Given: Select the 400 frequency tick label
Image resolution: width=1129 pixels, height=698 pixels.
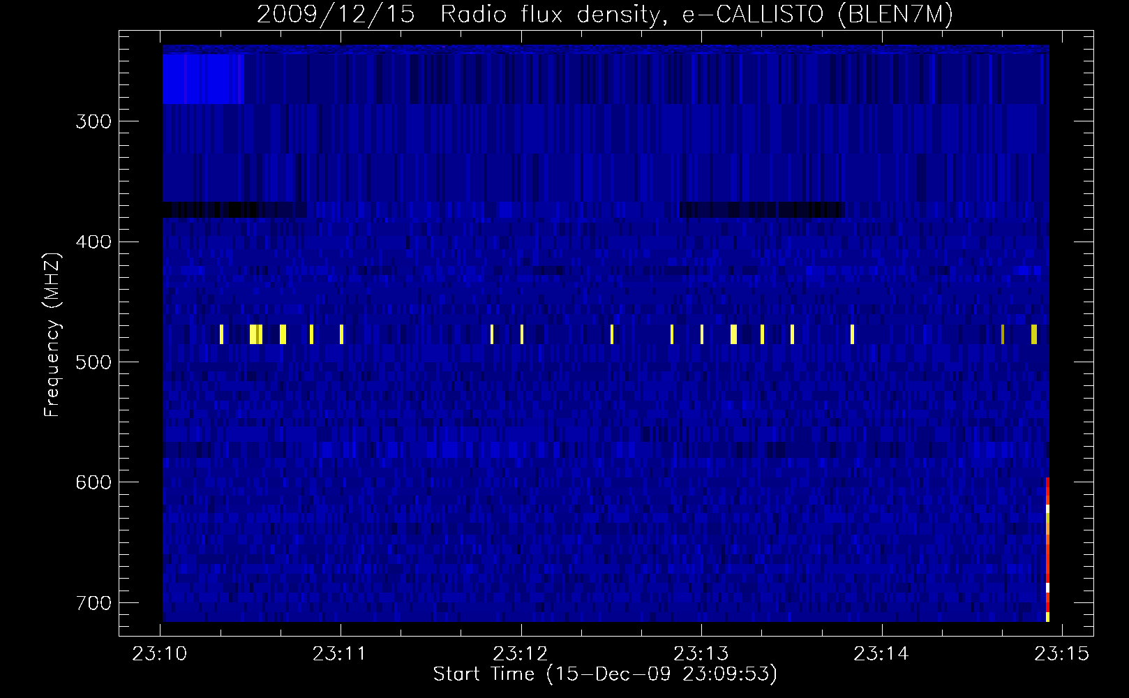Looking at the screenshot, I should tap(94, 242).
